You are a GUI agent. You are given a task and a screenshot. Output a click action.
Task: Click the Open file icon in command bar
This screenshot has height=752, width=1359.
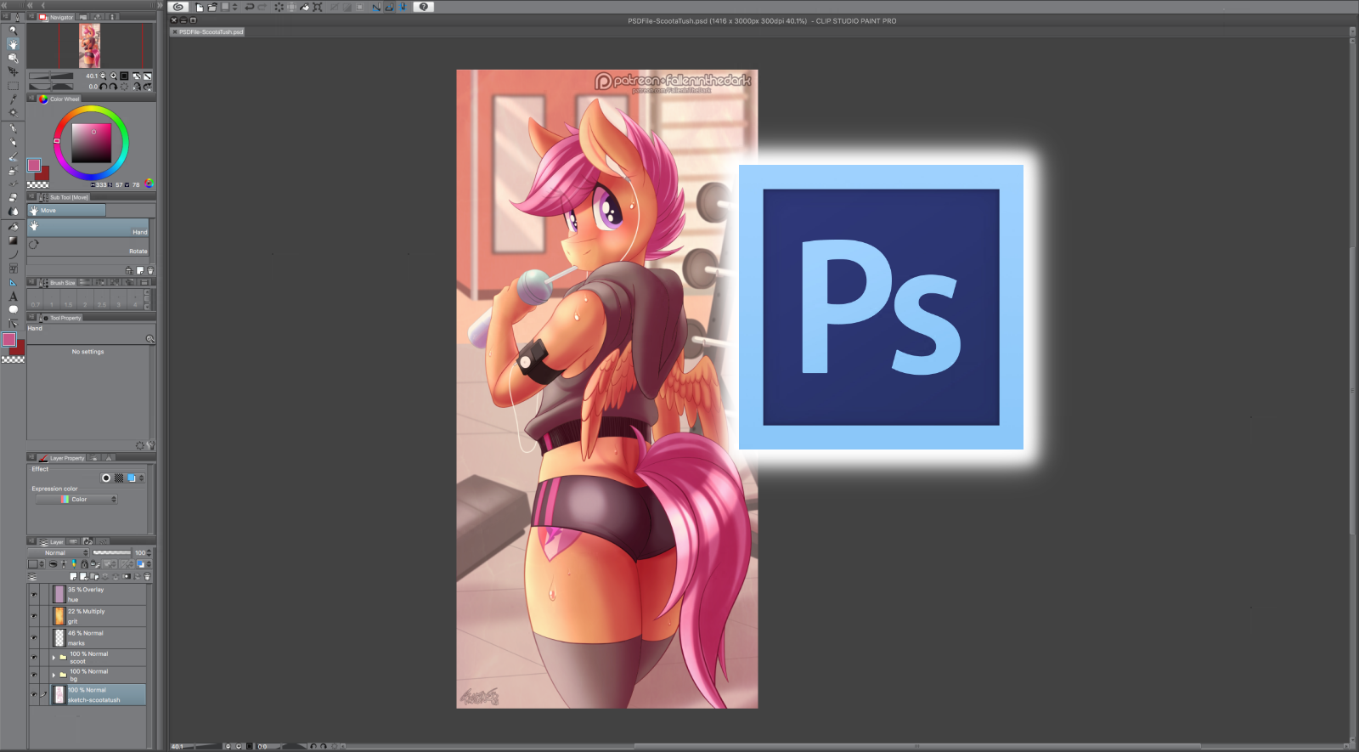212,7
